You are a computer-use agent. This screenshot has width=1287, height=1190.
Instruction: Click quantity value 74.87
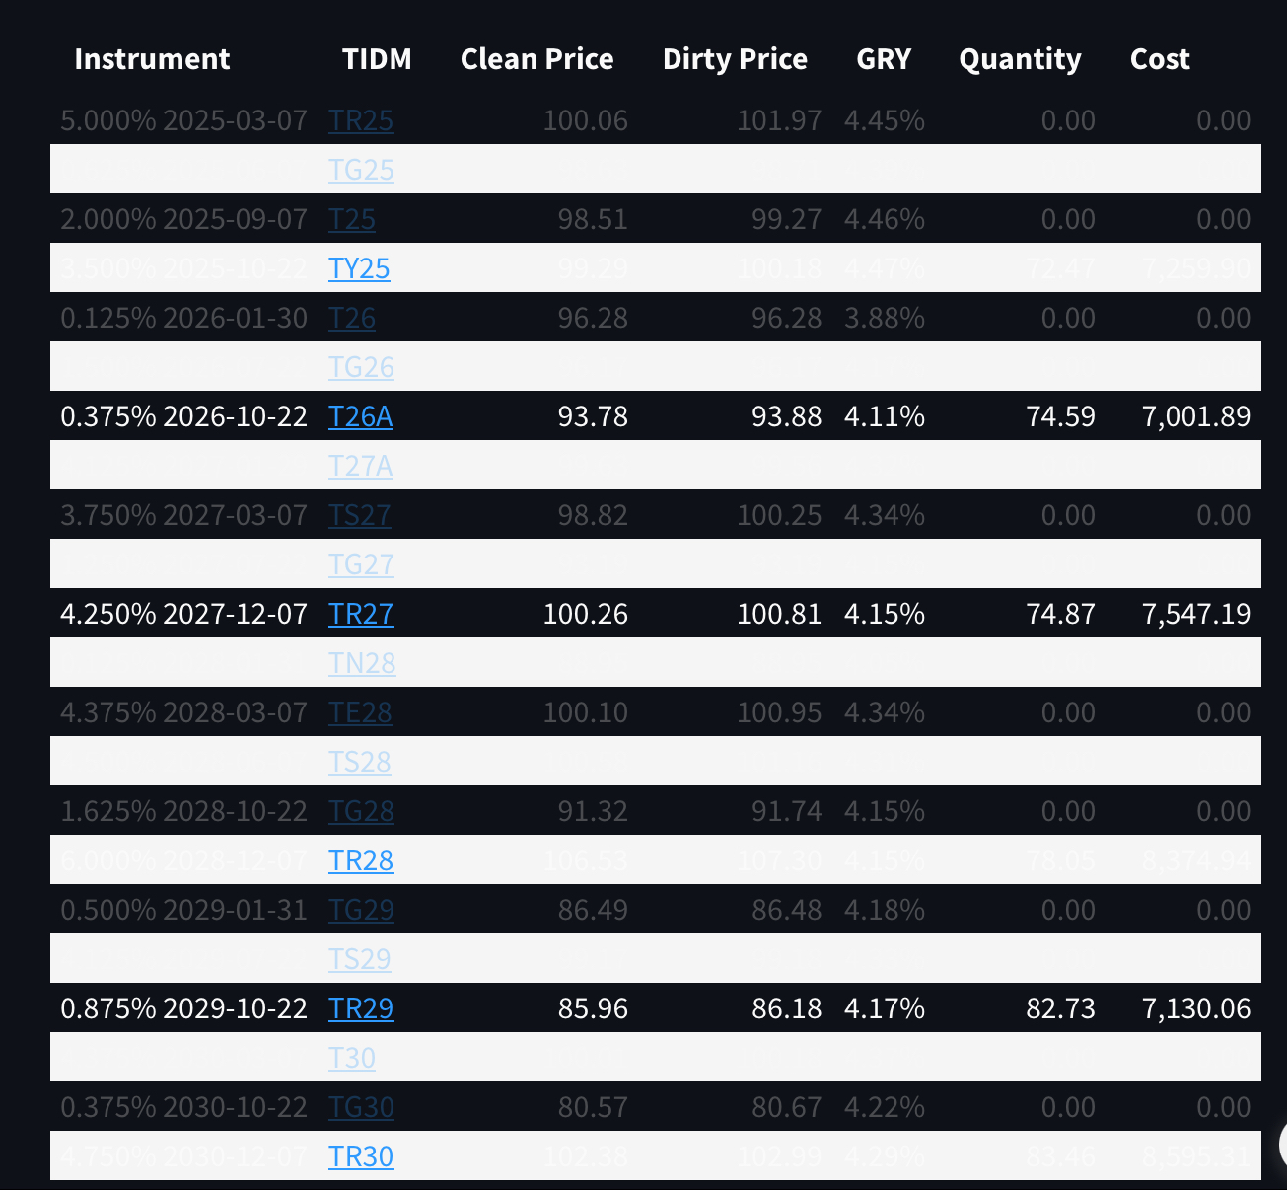1061,614
